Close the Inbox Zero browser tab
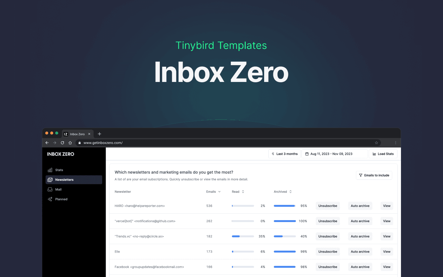The height and width of the screenshot is (277, 443). coord(89,134)
